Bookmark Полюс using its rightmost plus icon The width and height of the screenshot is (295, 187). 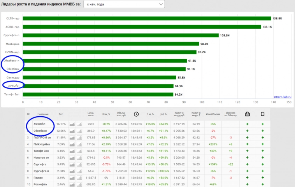(263, 177)
